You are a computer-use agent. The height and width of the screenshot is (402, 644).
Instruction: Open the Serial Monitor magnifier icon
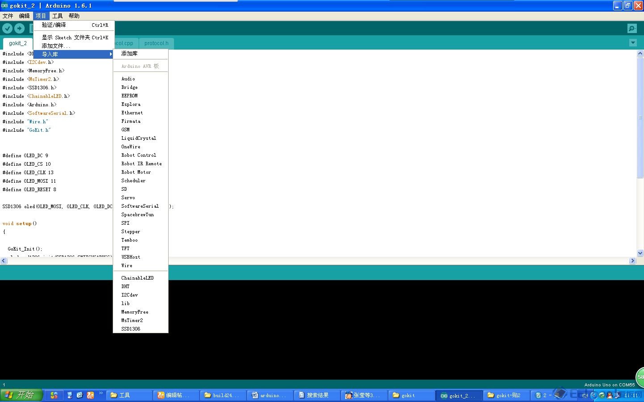(x=632, y=29)
